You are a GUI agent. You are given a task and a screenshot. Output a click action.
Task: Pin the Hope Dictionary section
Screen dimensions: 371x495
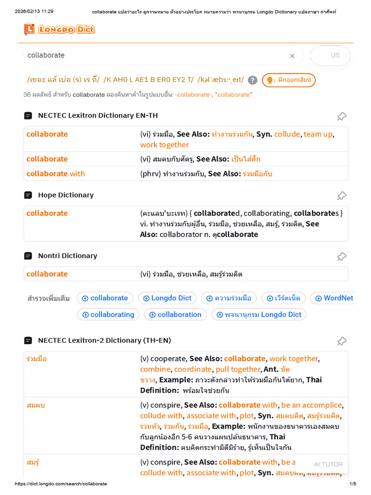click(342, 195)
